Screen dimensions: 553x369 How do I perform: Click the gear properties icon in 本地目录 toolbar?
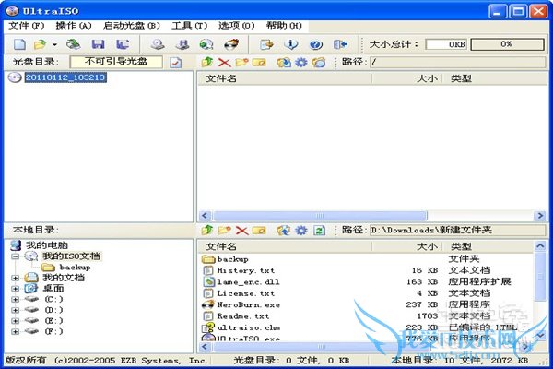click(300, 231)
